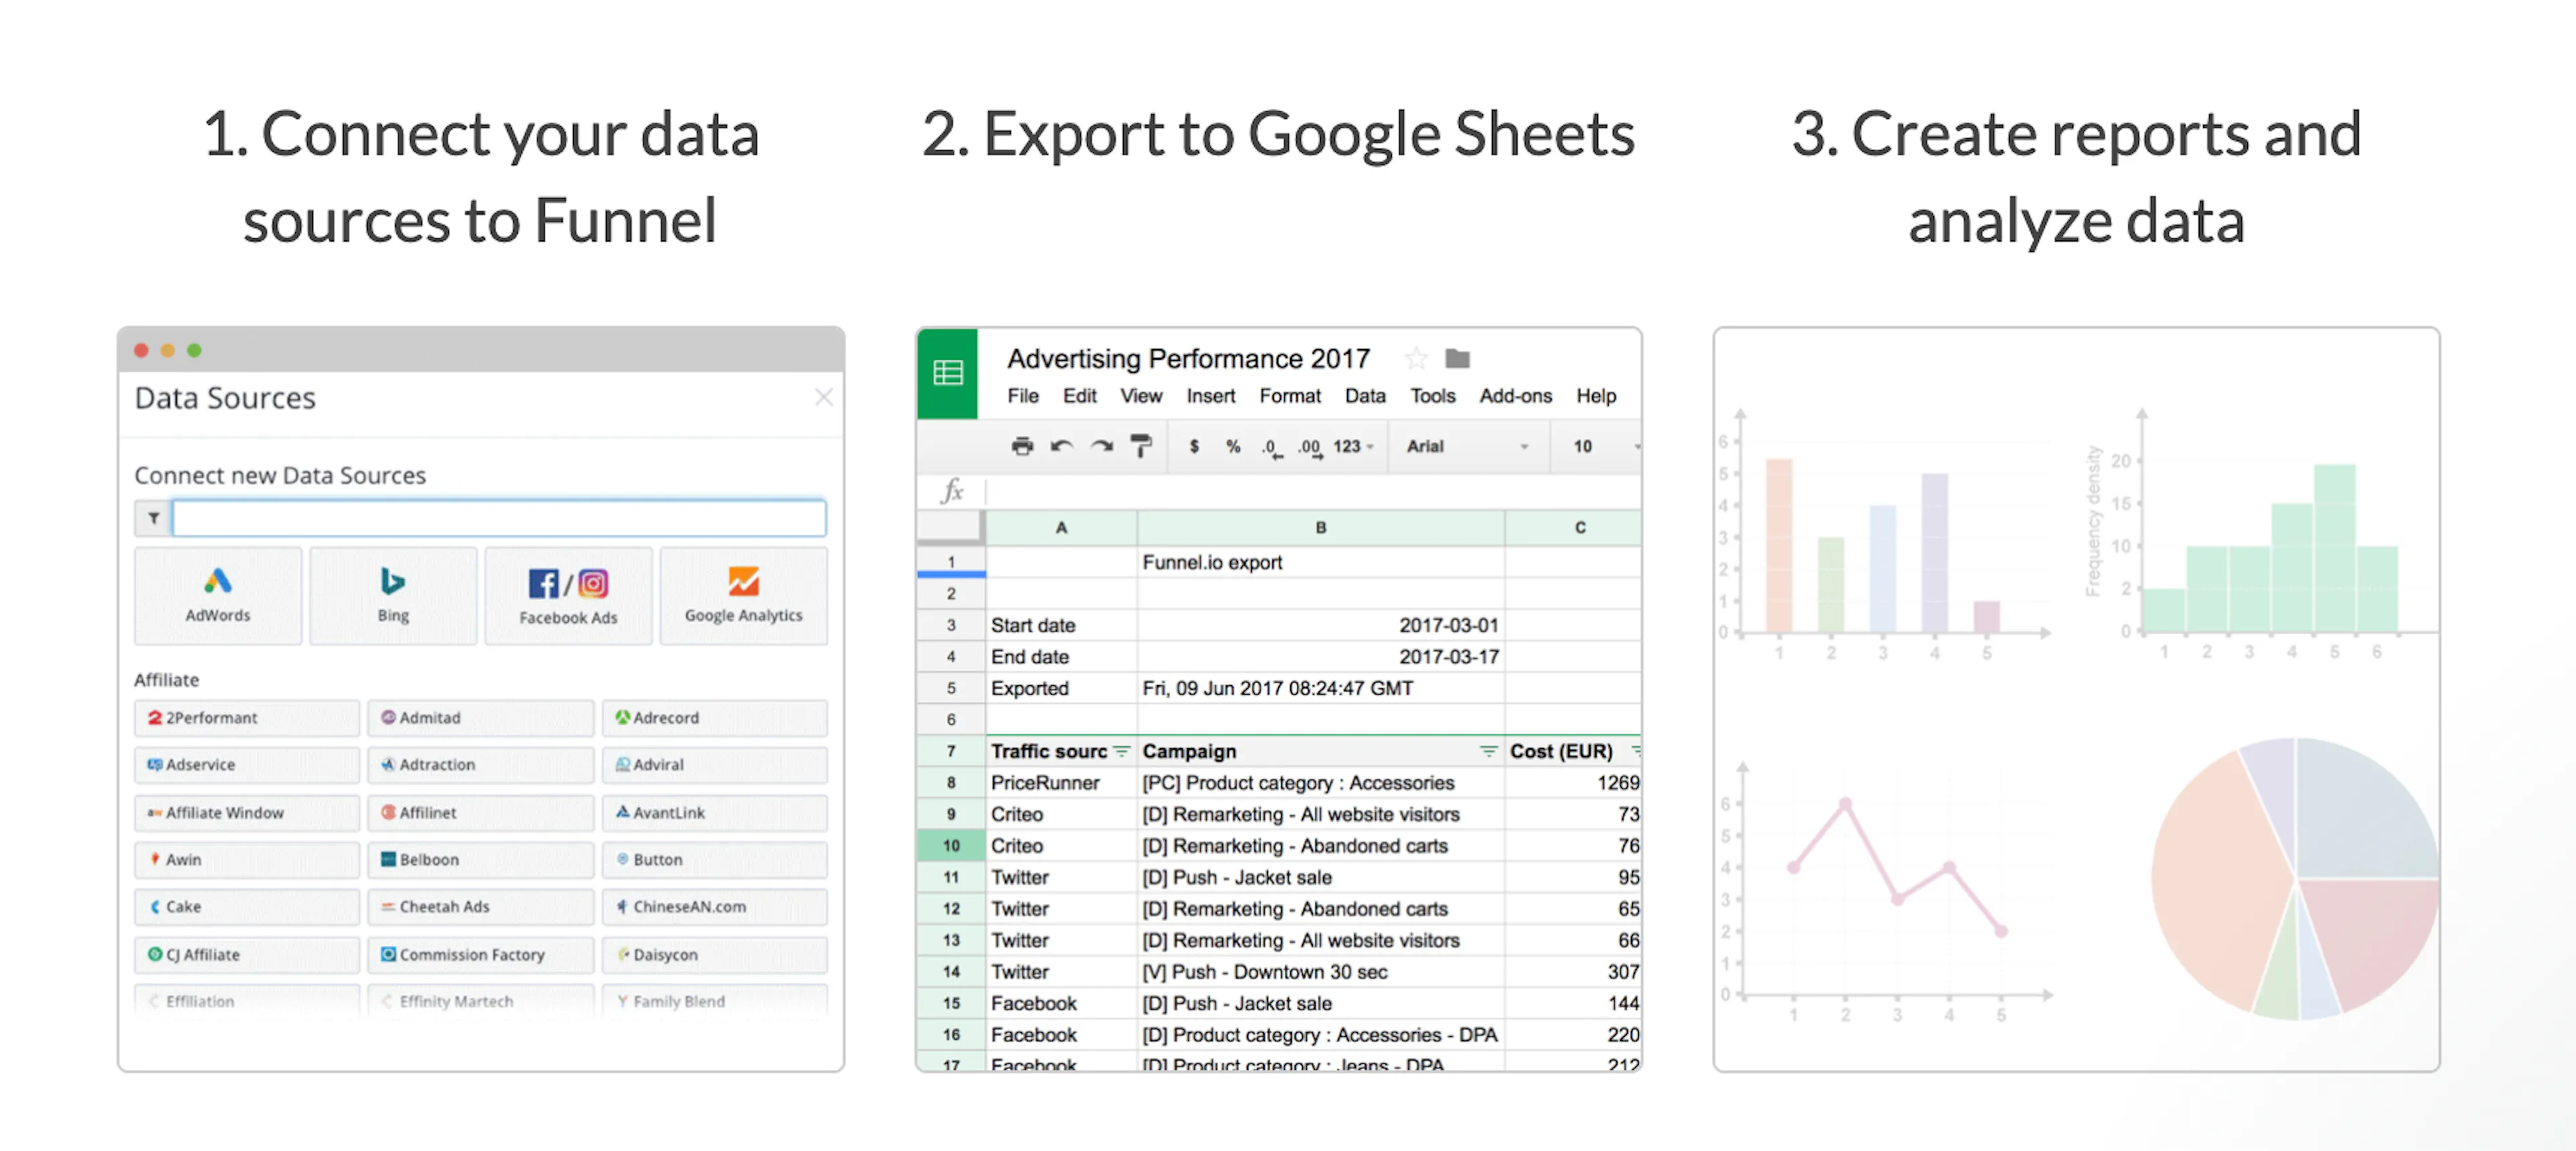Screen dimensions: 2576x1151
Task: Select the Bing data source tile
Action: (x=393, y=595)
